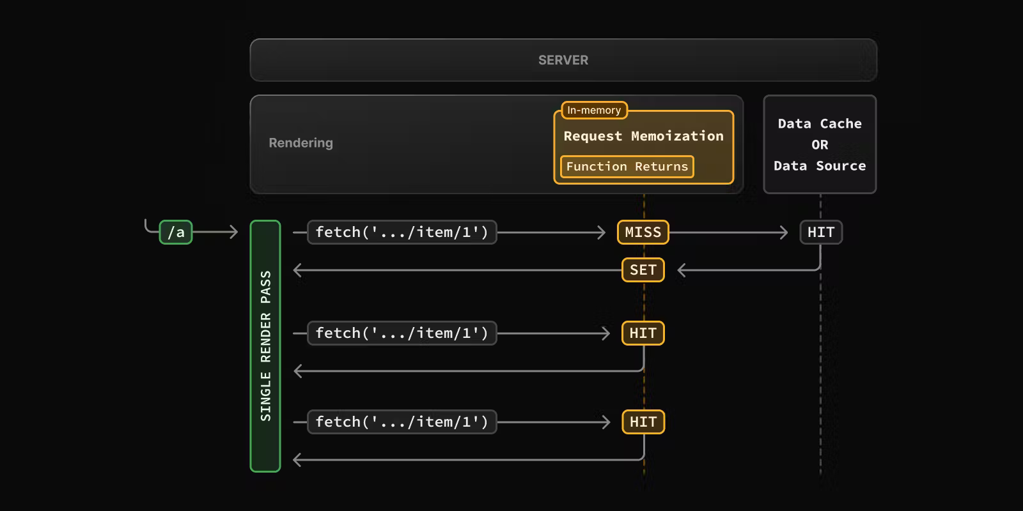Click the bottom fetch('.../item/1') box

(x=402, y=422)
